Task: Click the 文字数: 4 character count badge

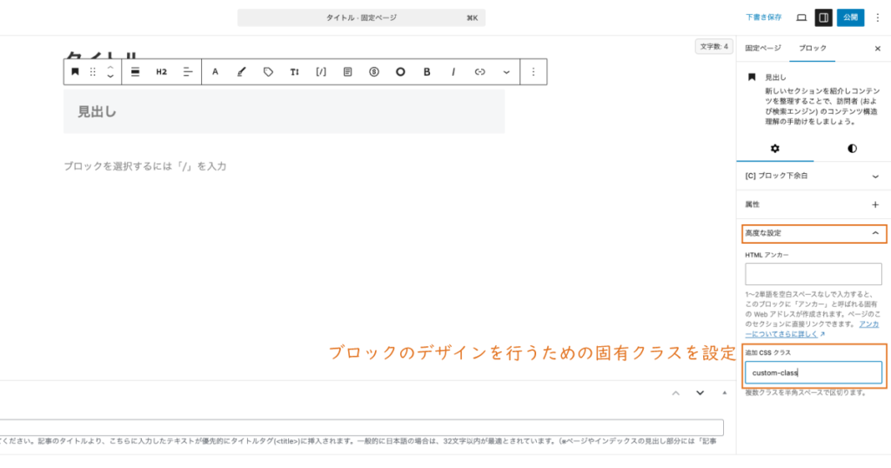Action: tap(713, 47)
